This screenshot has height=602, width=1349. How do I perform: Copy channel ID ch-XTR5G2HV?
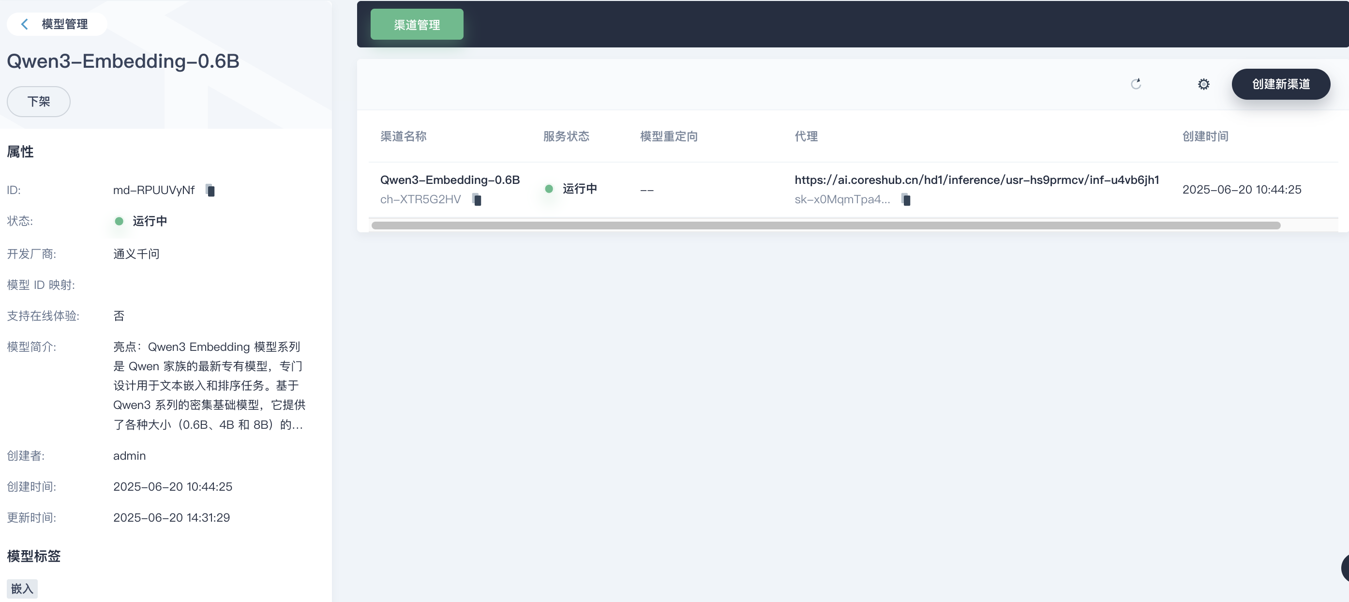[477, 200]
